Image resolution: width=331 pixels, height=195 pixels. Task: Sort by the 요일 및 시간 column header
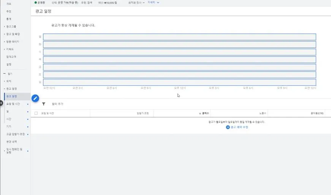tap(48, 113)
